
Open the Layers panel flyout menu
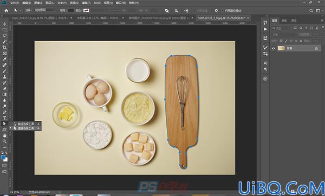322,21
